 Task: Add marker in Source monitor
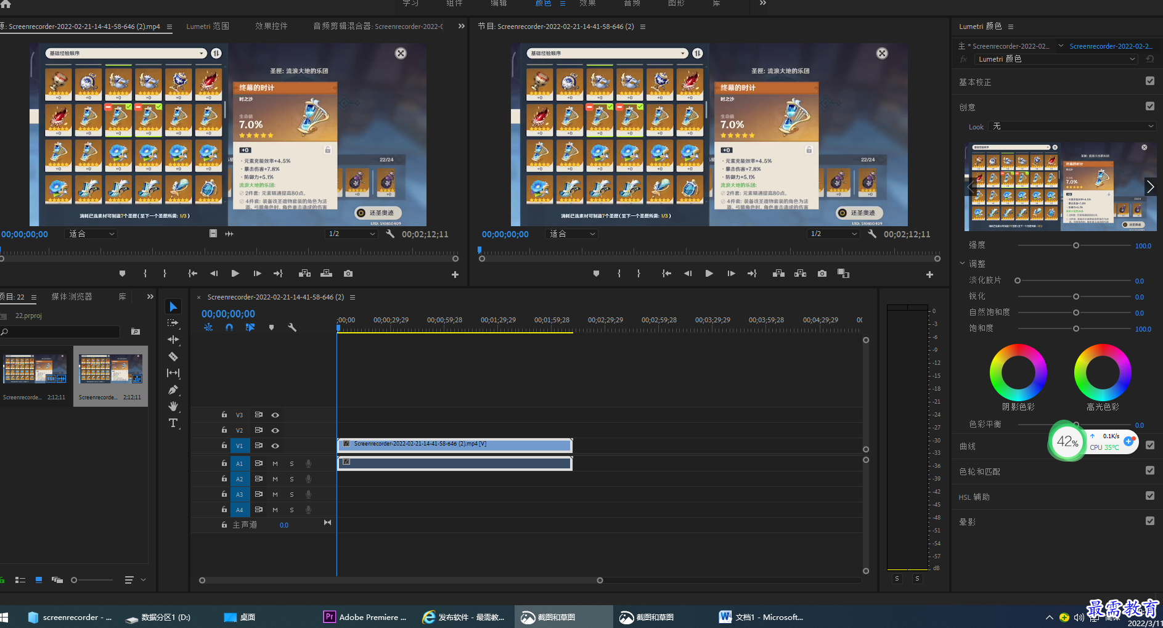(122, 273)
